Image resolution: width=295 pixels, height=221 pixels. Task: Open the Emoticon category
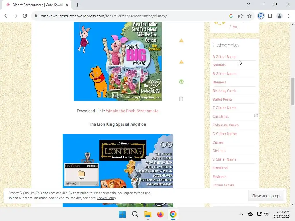pyautogui.click(x=220, y=168)
